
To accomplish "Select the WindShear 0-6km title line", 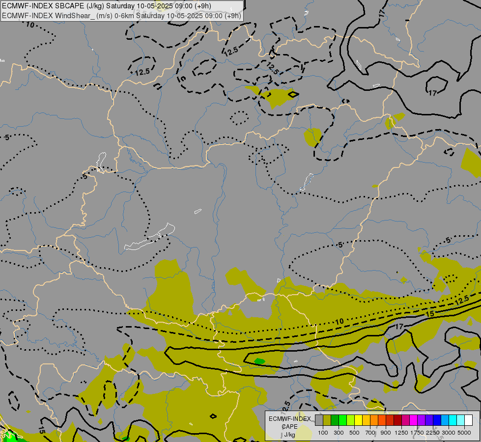I will point(121,16).
